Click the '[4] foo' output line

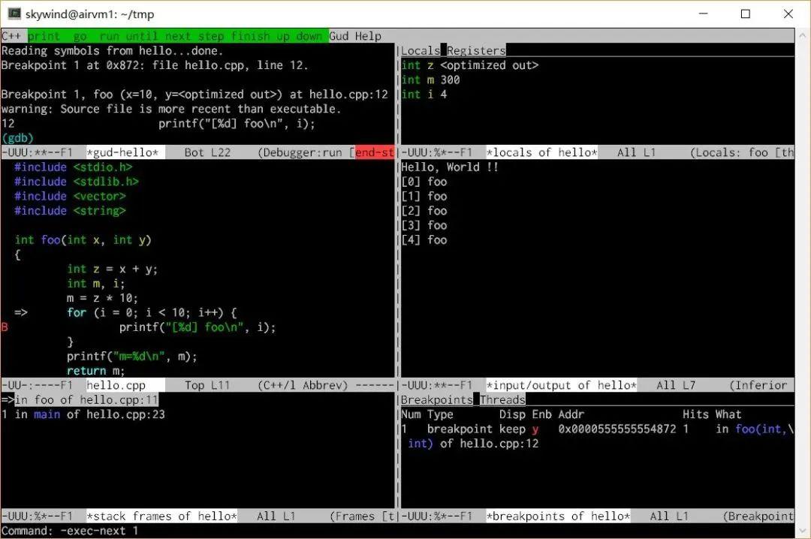(x=424, y=240)
